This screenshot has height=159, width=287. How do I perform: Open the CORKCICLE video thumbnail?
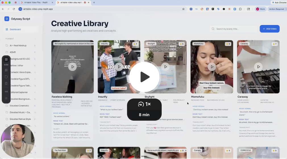[x=258, y=153]
